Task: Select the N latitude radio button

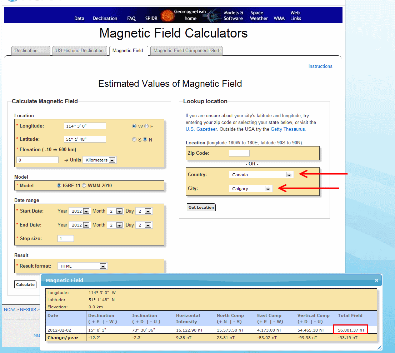Action: point(145,139)
